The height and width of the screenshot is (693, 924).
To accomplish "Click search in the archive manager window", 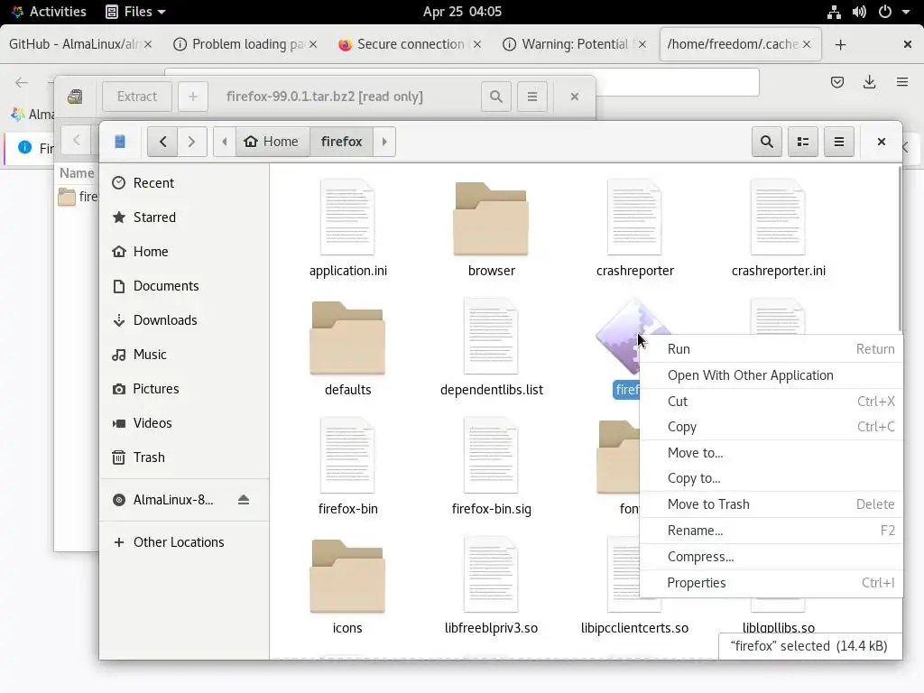I will (496, 96).
